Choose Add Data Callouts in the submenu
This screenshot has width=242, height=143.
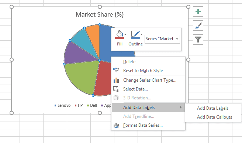pos(213,117)
